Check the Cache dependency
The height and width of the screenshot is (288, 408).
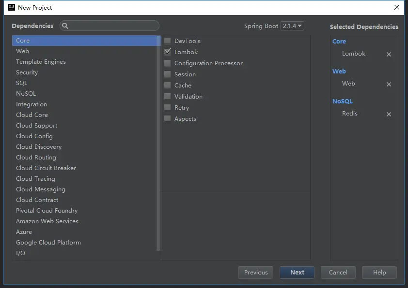click(x=168, y=86)
